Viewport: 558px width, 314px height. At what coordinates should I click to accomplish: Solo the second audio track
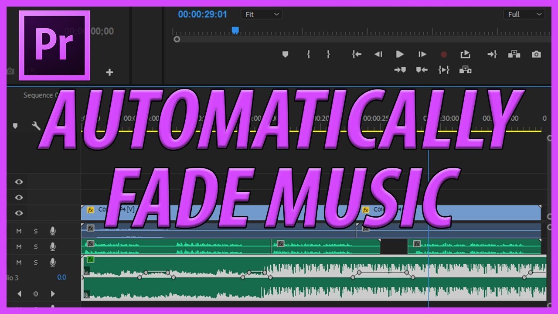point(36,246)
